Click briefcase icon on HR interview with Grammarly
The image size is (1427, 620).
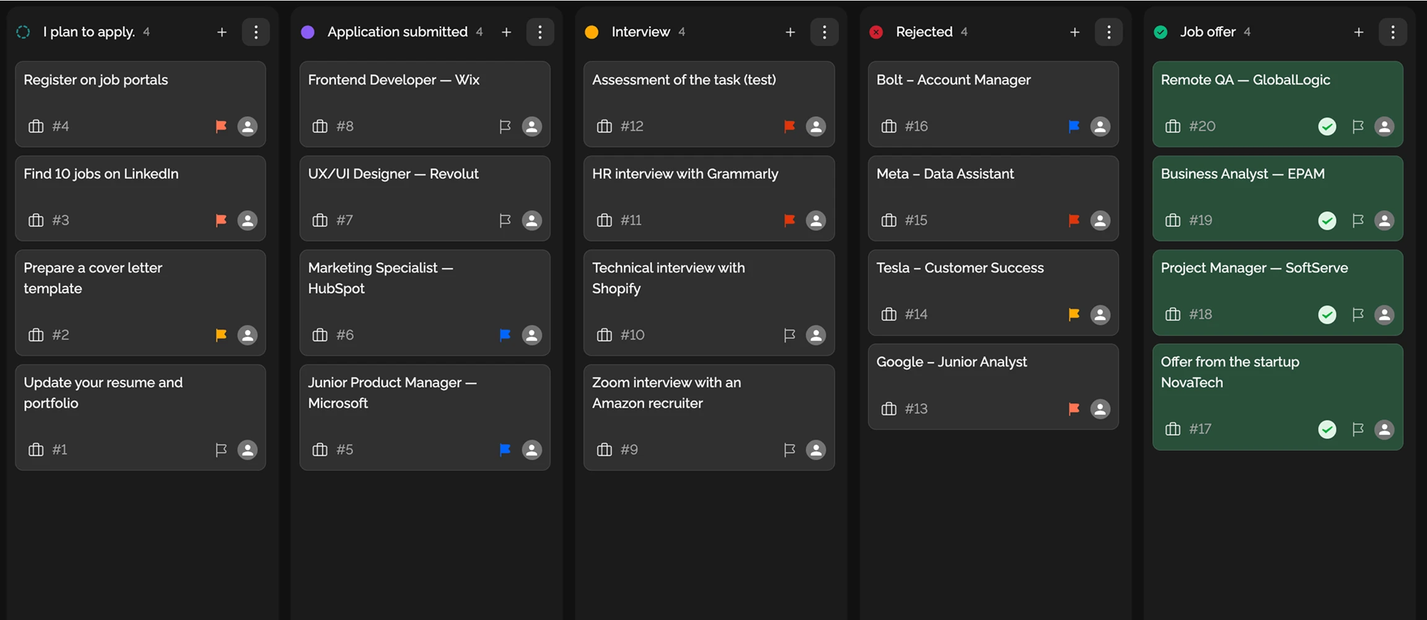(604, 220)
